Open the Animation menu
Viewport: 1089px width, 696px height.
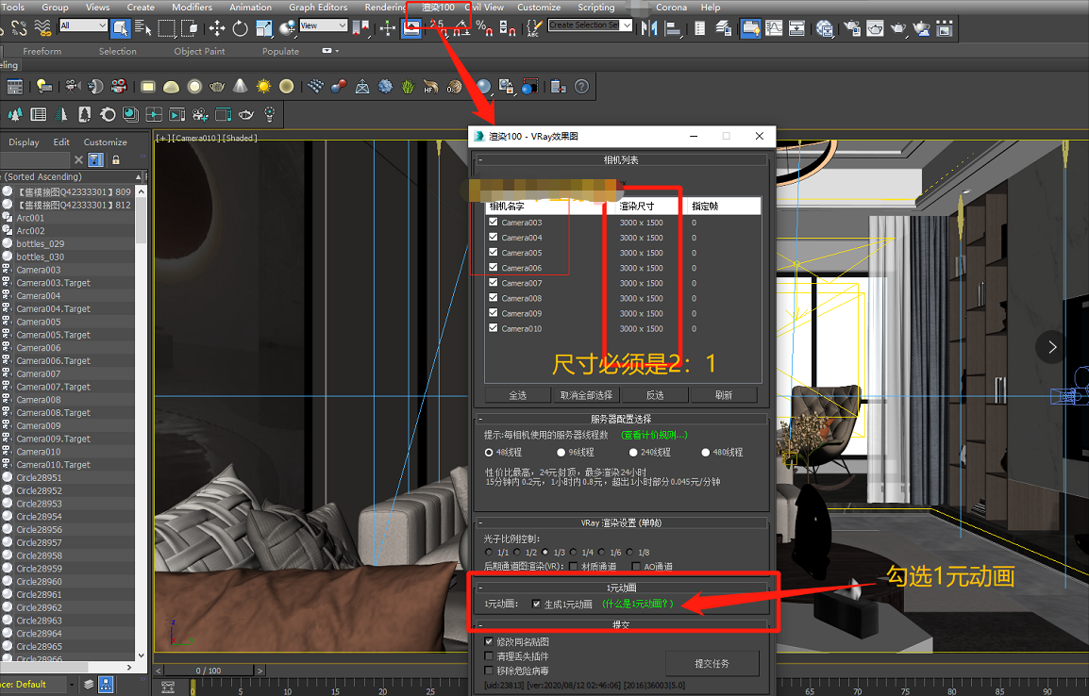(x=251, y=7)
